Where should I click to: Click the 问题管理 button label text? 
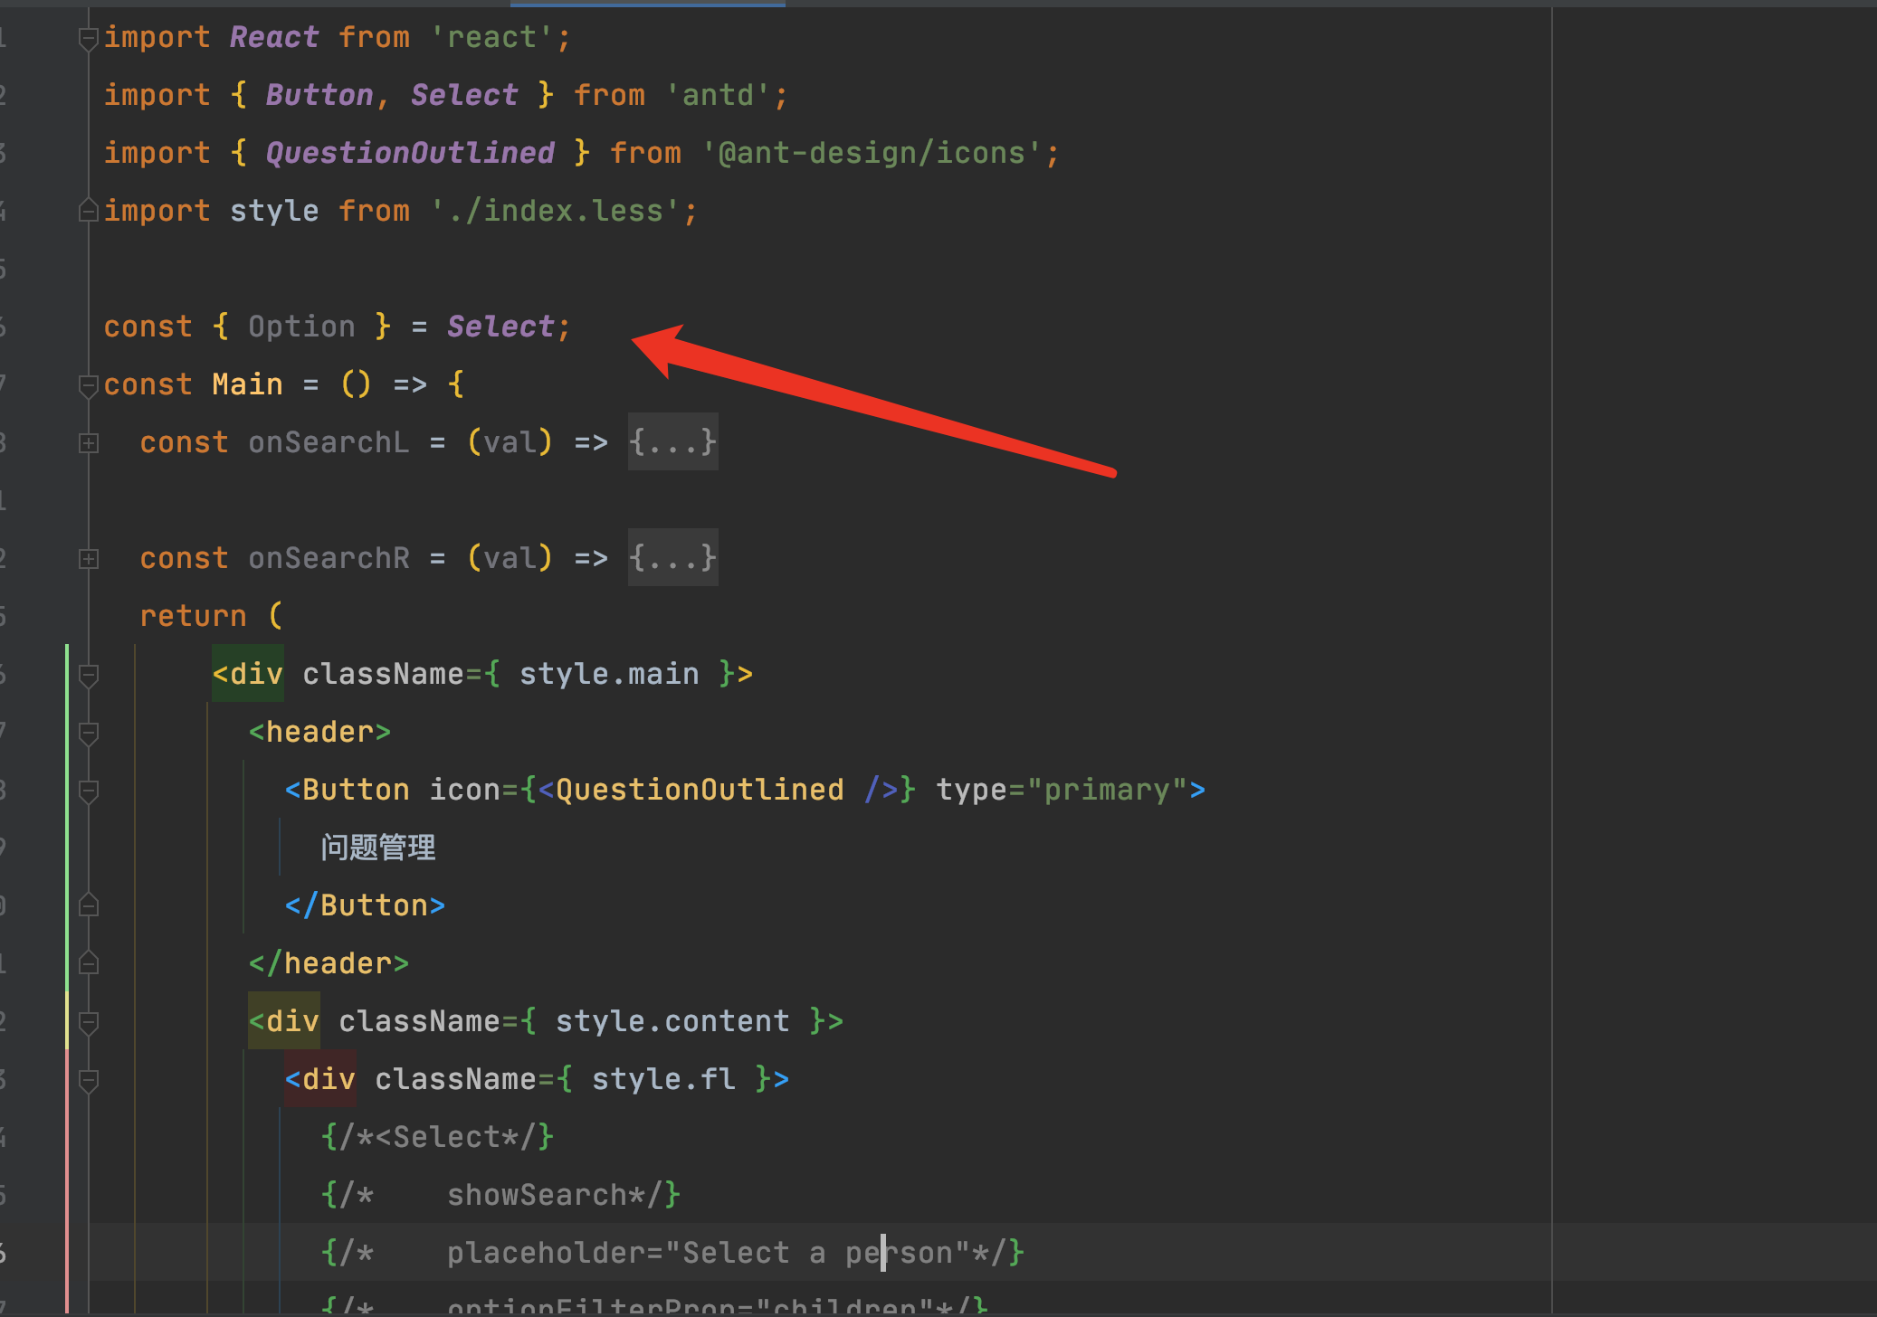(x=378, y=848)
